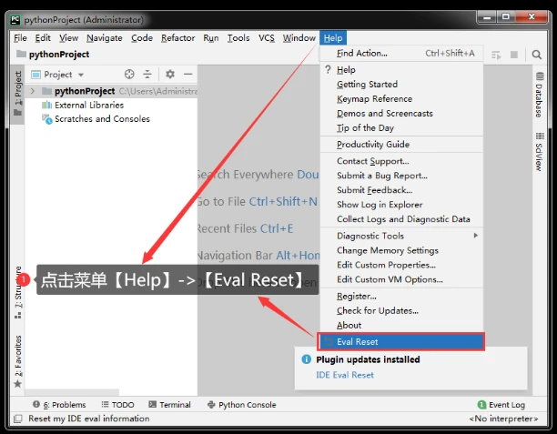Open the Event Log tool window
The width and height of the screenshot is (557, 434).
501,405
